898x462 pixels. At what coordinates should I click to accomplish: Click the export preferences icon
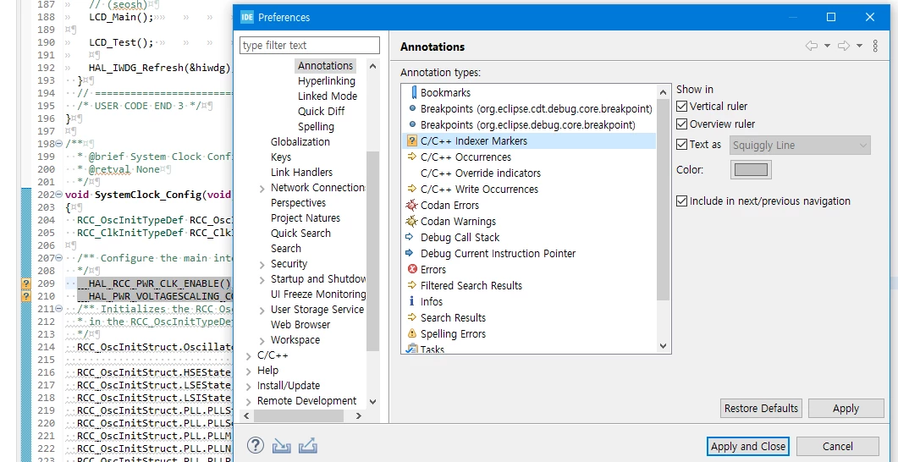point(307,445)
